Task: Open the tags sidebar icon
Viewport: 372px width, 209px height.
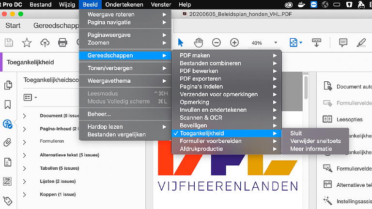Action: point(8,201)
